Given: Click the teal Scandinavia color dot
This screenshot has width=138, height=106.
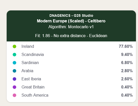Looking at the screenshot, I should click(14, 55).
